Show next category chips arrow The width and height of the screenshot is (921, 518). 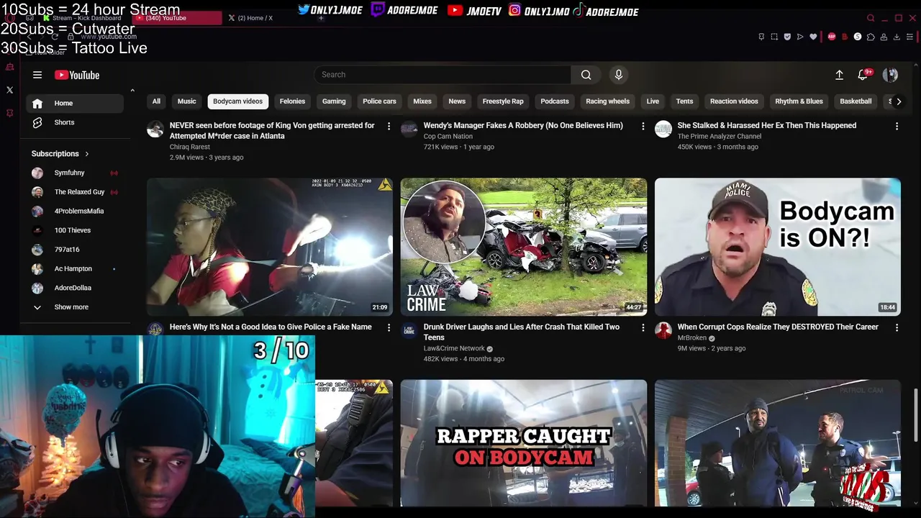pyautogui.click(x=898, y=101)
